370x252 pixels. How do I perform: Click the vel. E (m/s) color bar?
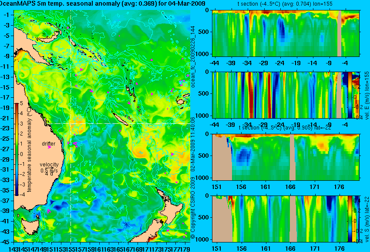click(x=350, y=95)
